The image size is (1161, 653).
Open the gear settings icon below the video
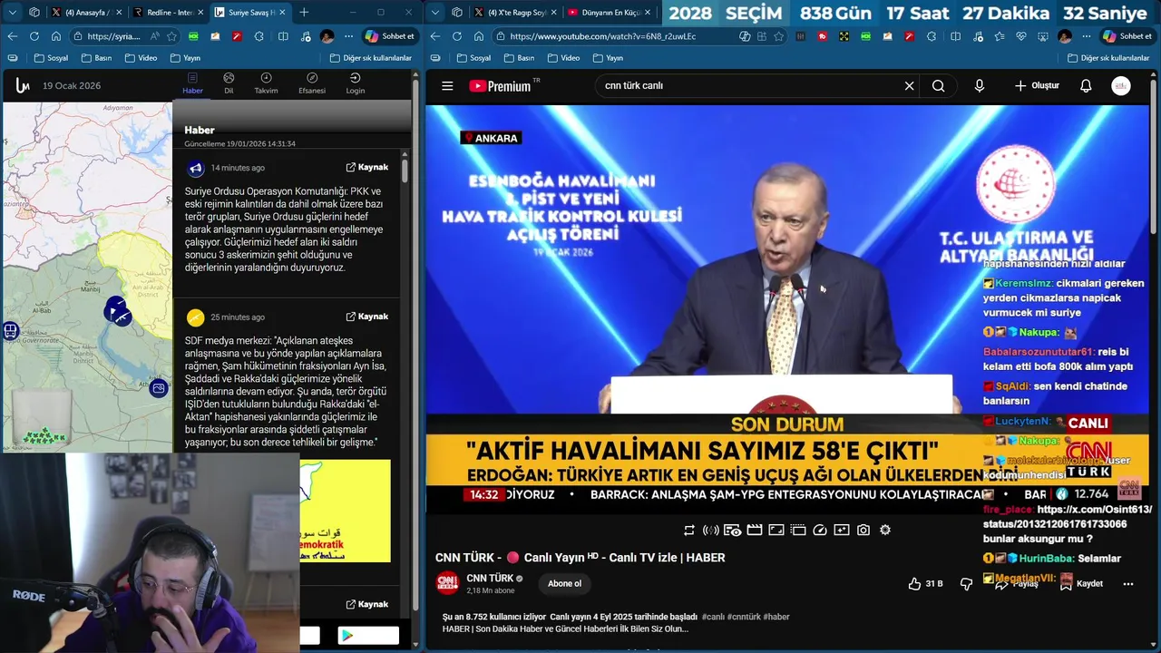click(885, 530)
